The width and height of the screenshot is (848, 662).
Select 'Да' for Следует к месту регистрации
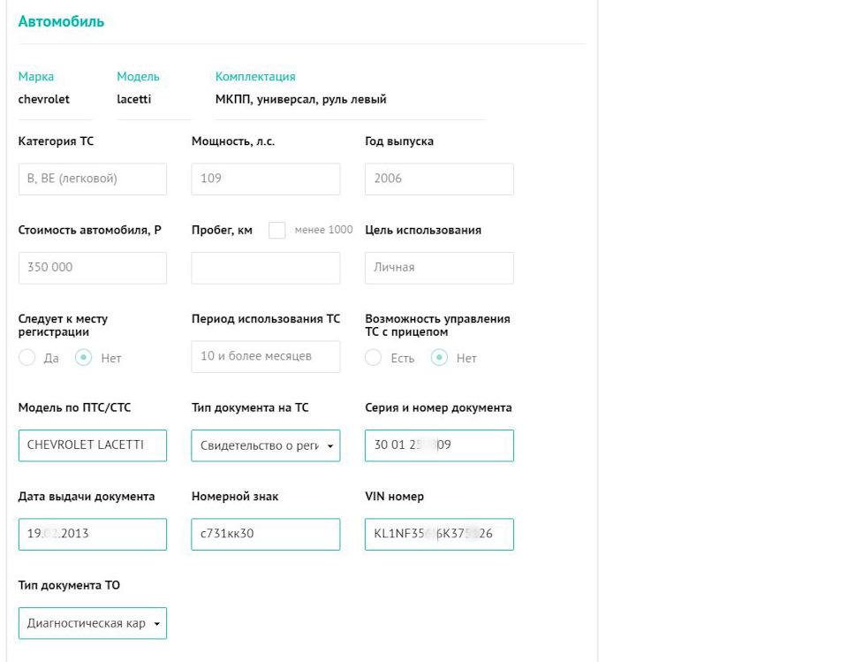click(27, 358)
